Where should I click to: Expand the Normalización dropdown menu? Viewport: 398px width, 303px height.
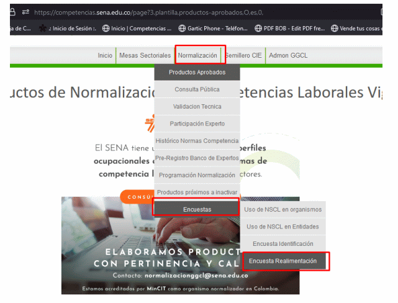(198, 56)
